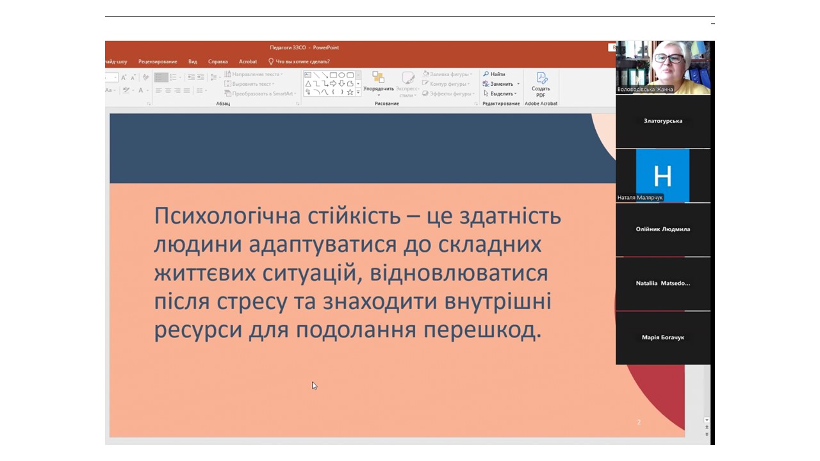Select Ellipse shape in gallery
820x461 pixels.
[x=341, y=75]
